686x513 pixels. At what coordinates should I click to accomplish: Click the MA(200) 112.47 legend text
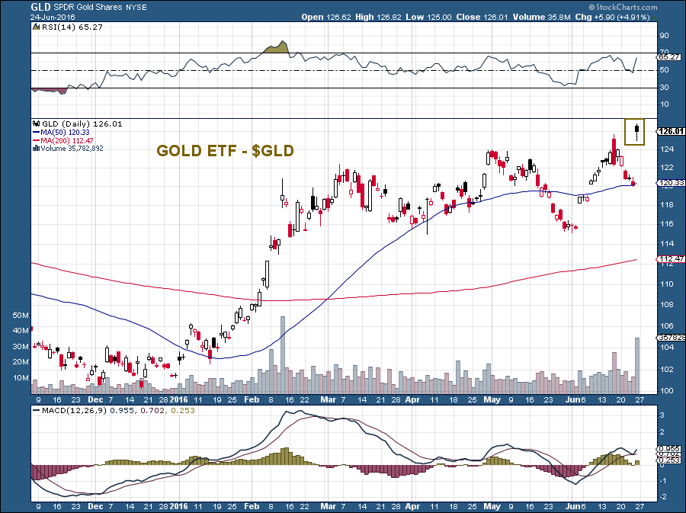(x=67, y=141)
